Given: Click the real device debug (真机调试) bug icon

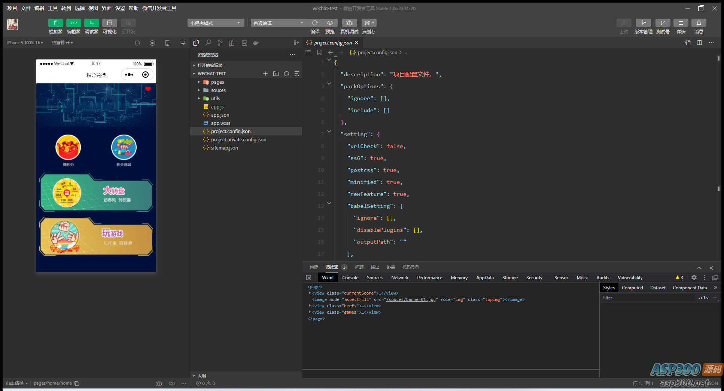Looking at the screenshot, I should tap(349, 23).
